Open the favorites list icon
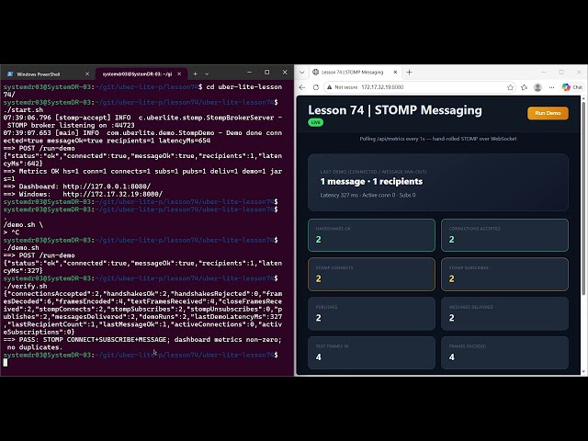The width and height of the screenshot is (588, 441). tap(524, 87)
